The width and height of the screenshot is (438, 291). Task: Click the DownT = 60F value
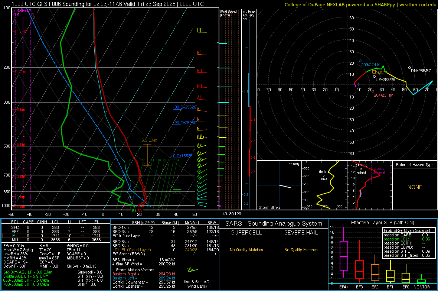[x=15, y=266]
